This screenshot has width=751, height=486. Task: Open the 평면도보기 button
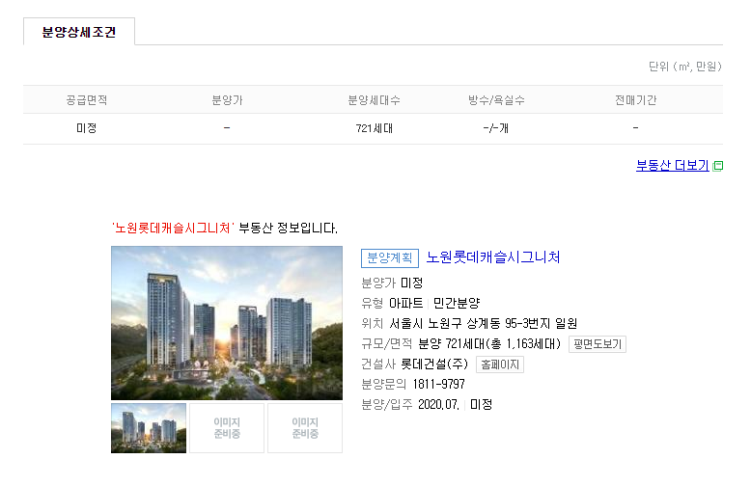click(598, 344)
